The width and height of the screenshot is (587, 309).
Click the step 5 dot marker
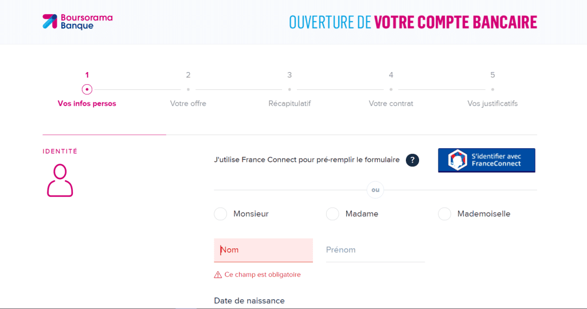point(492,89)
